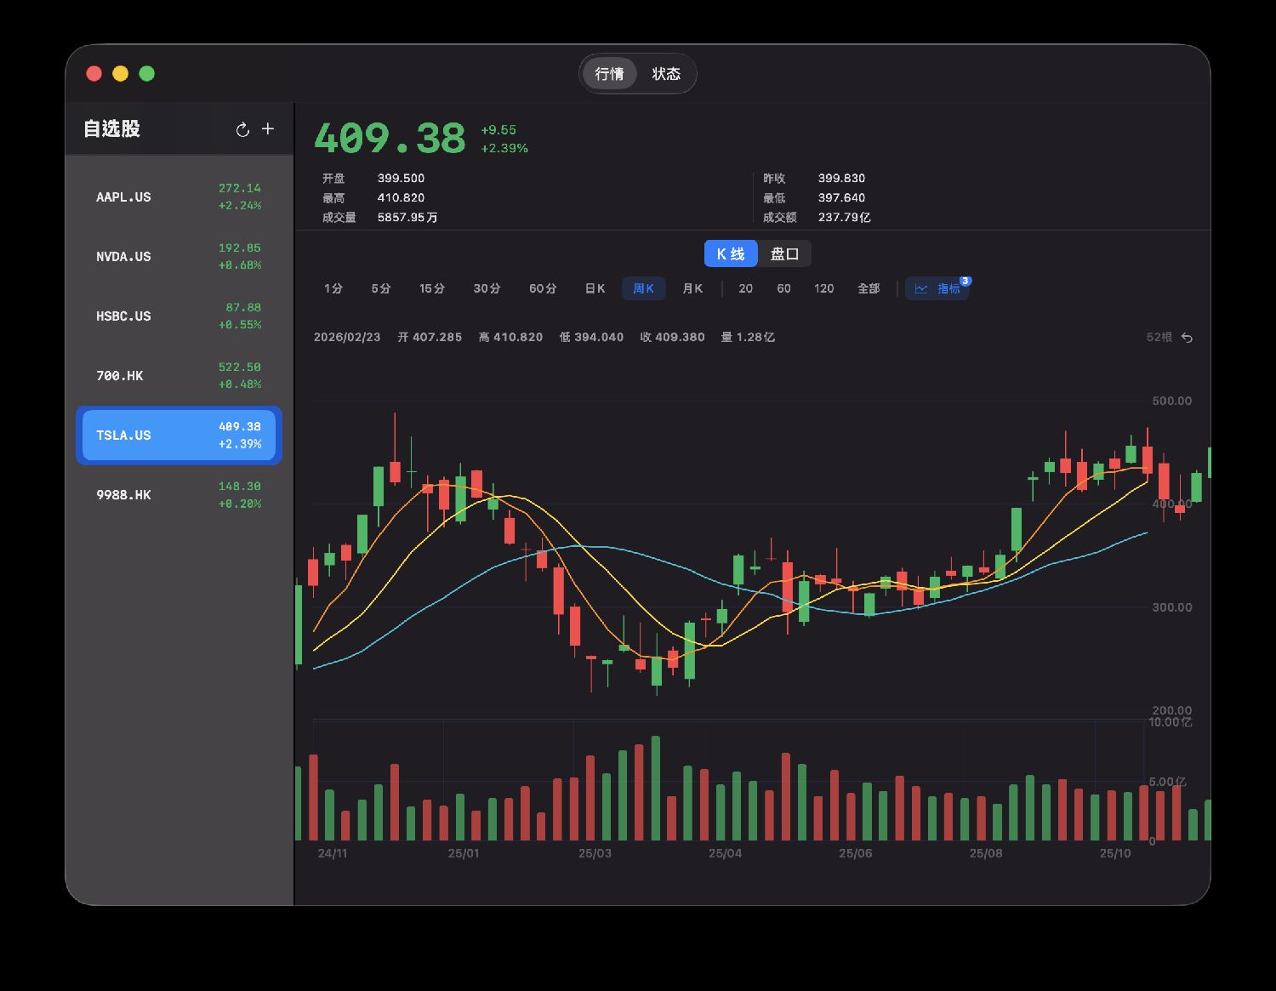This screenshot has width=1276, height=991.
Task: Click the 52根 candle count label
Action: pos(1159,338)
